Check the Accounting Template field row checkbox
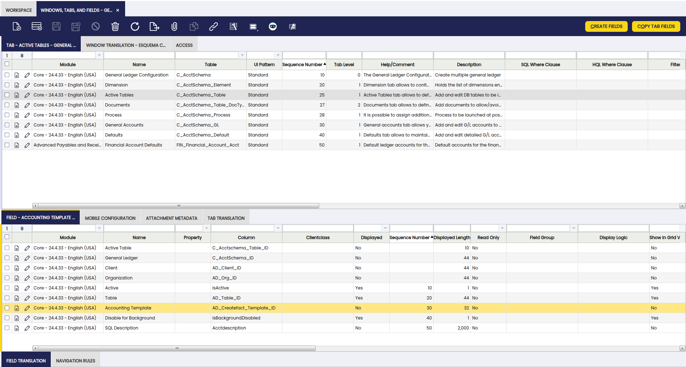The image size is (686, 367). click(x=7, y=308)
